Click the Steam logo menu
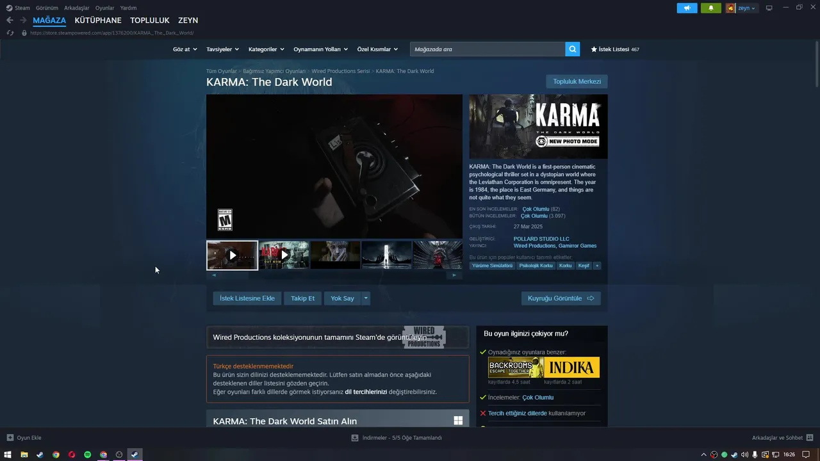The image size is (820, 461). 17,8
